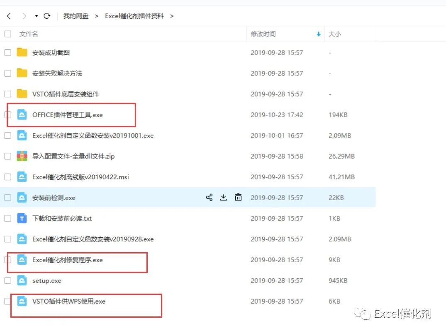
Task: Share the 安装前检测.exe file
Action: point(209,197)
